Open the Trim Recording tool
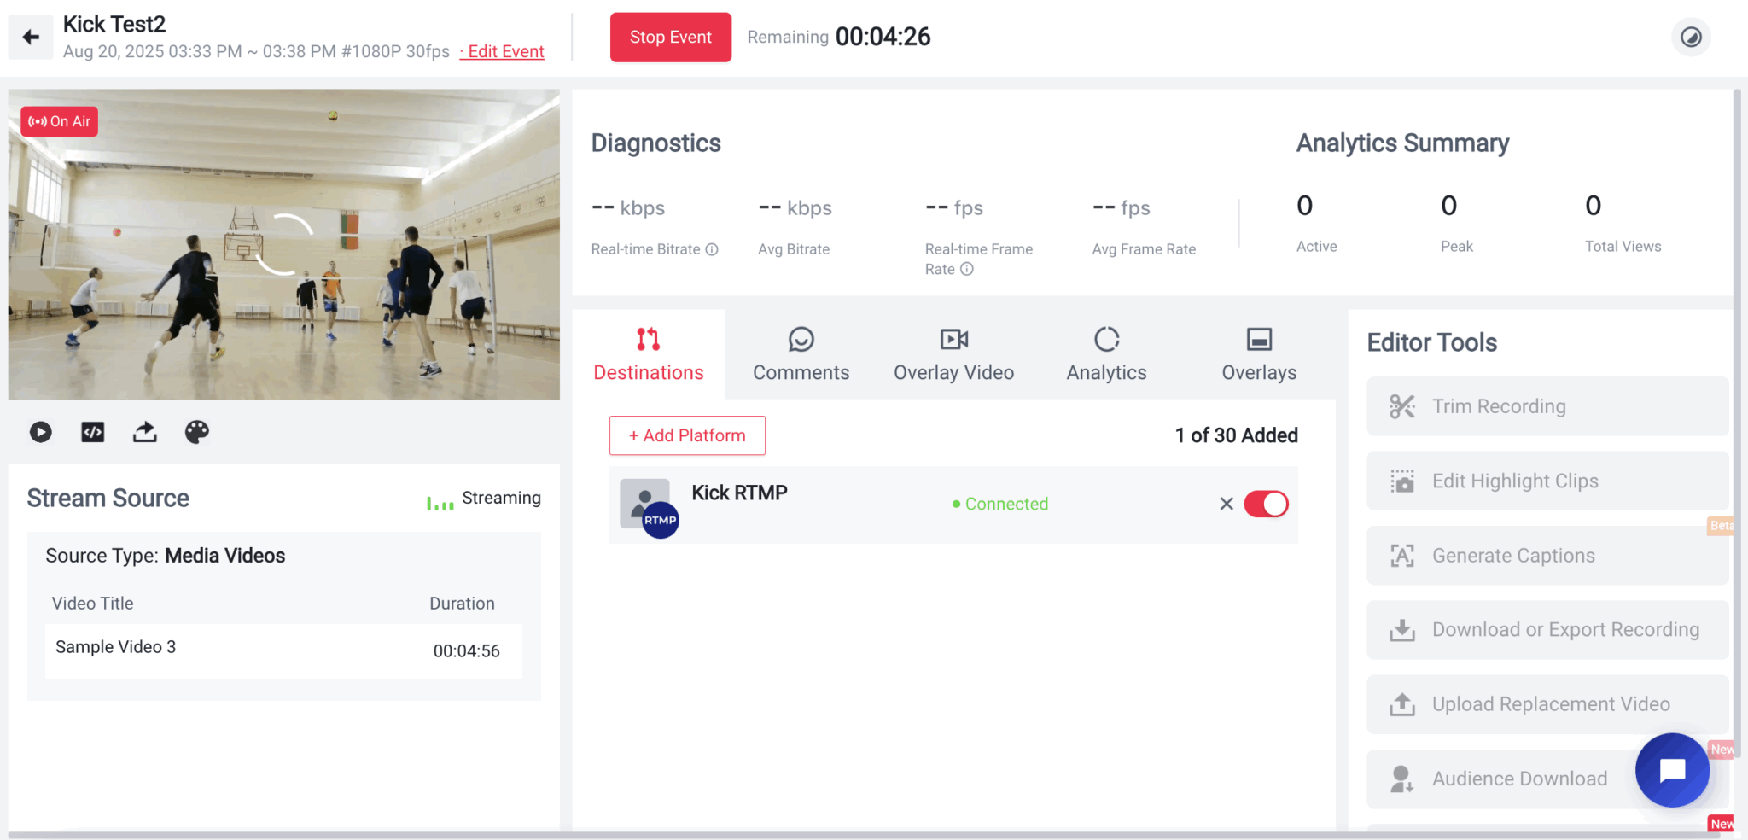1748x840 pixels. pos(1547,406)
